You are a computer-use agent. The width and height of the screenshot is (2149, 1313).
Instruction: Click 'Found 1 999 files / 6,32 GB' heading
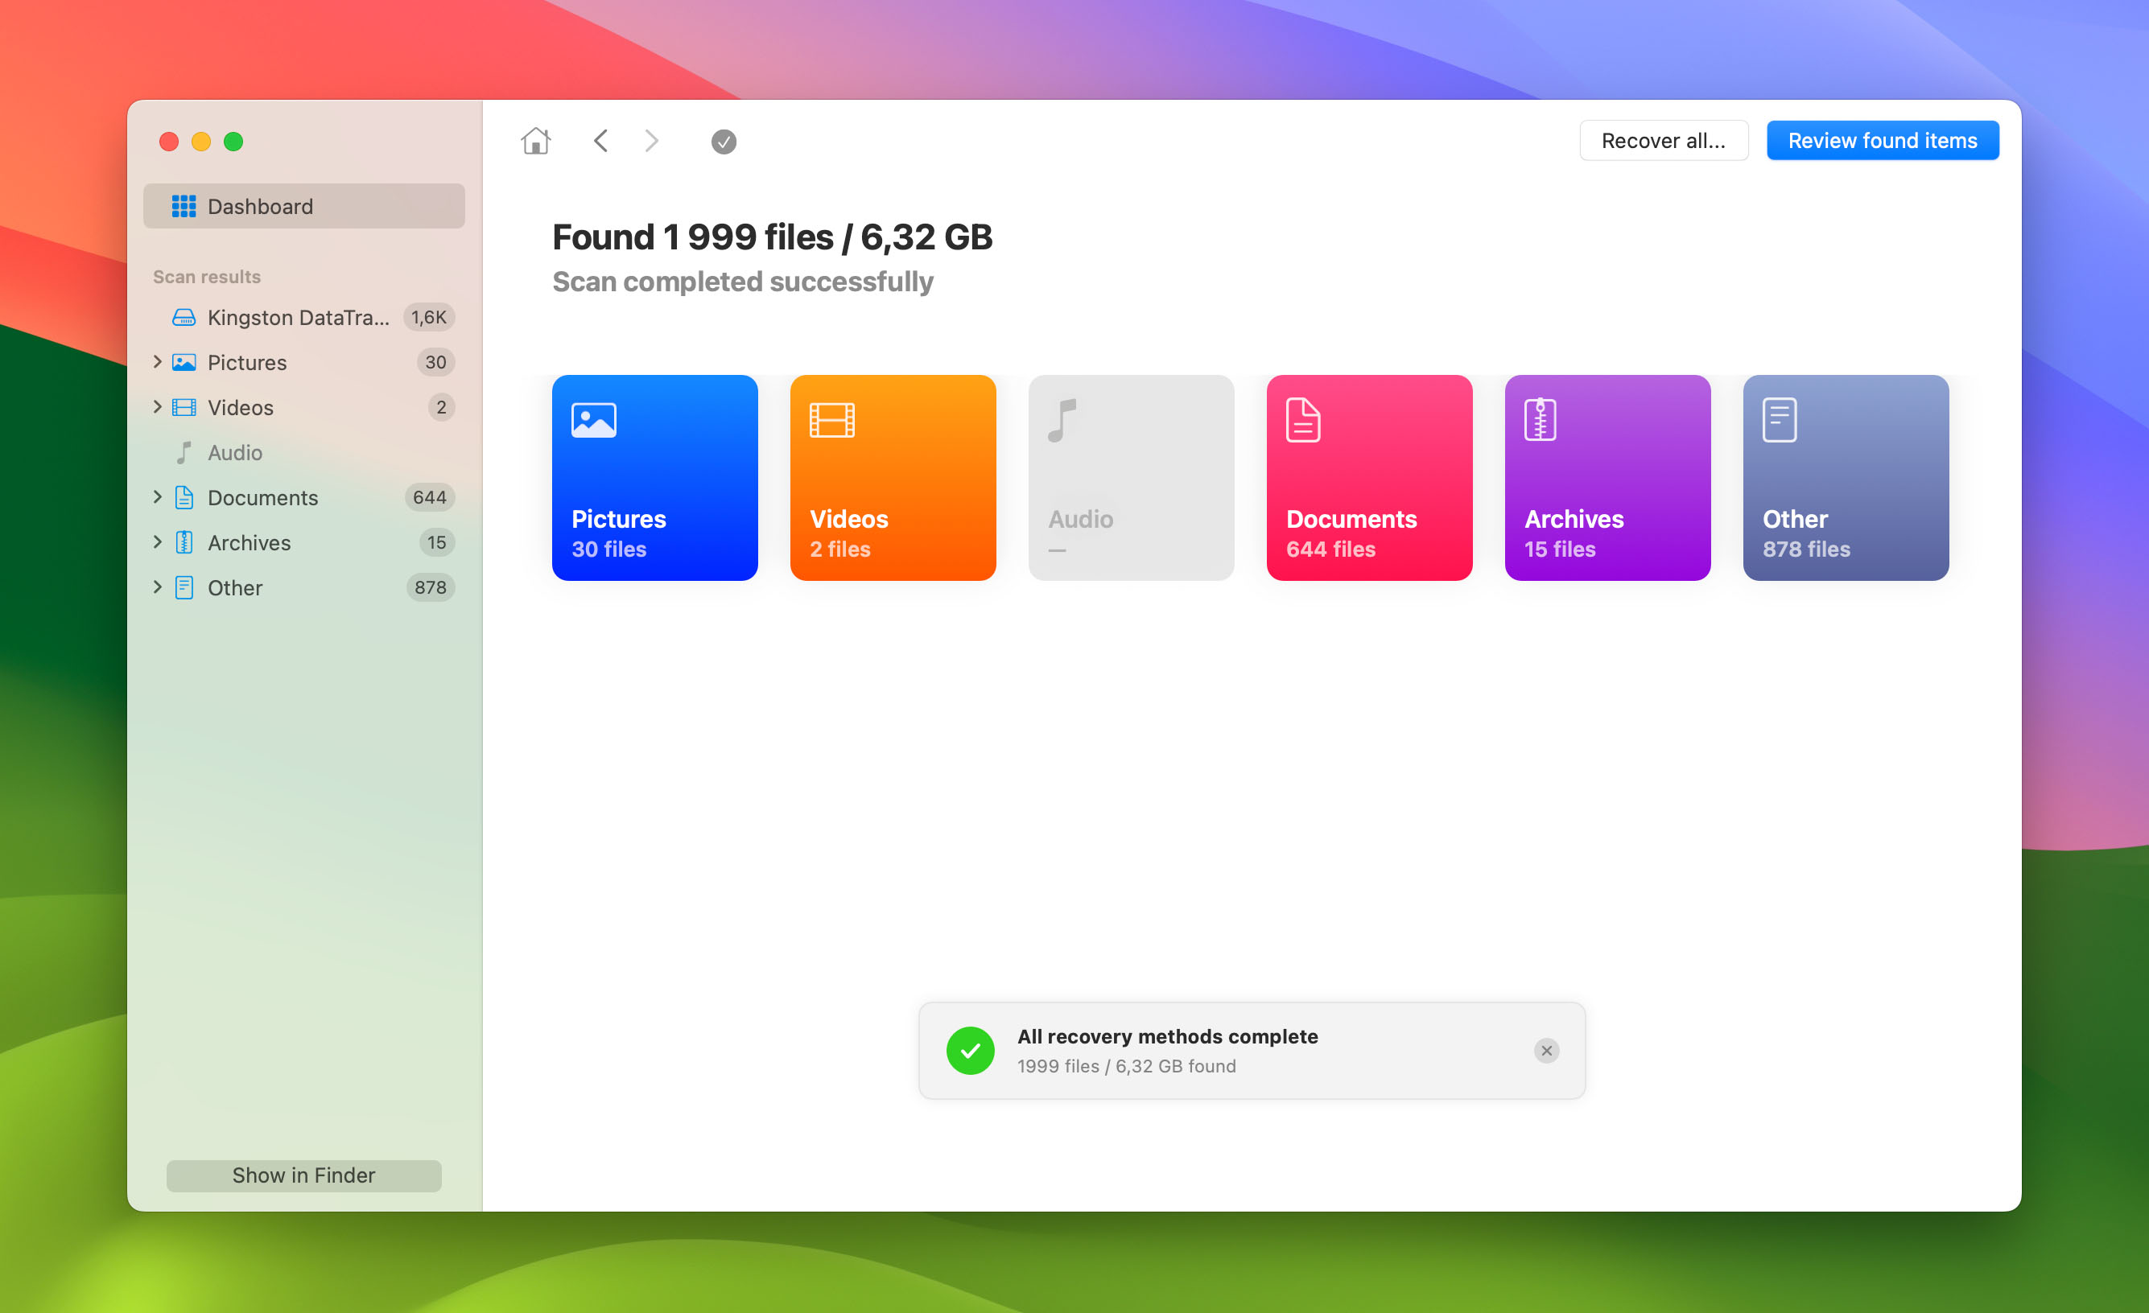tap(772, 237)
